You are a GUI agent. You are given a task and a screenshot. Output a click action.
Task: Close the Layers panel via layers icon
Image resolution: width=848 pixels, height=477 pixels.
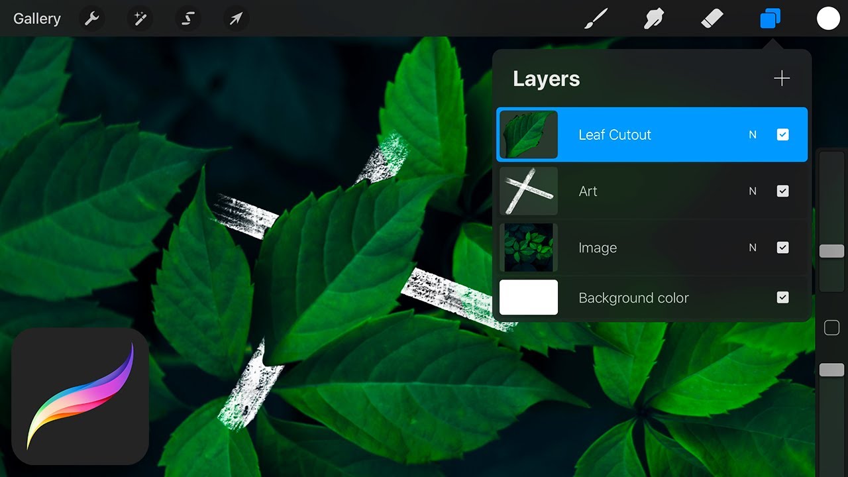770,19
